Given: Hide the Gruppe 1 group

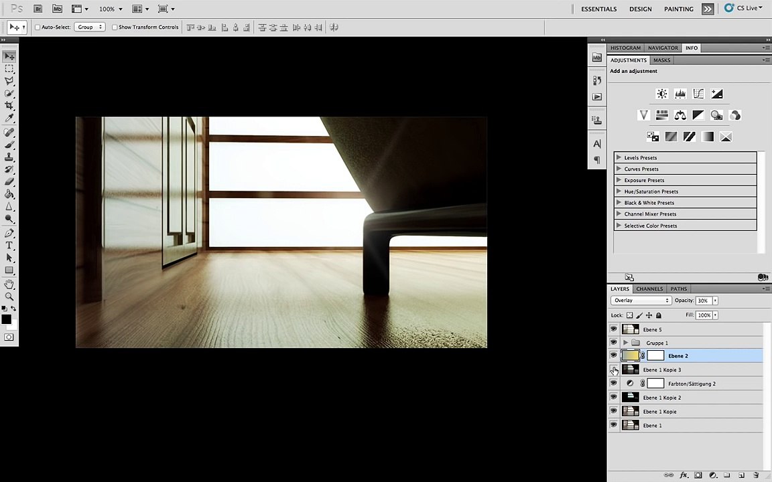Looking at the screenshot, I should tap(613, 342).
